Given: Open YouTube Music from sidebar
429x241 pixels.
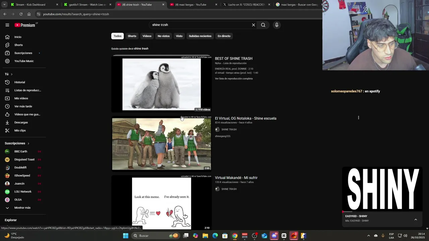Looking at the screenshot, I should 23,61.
